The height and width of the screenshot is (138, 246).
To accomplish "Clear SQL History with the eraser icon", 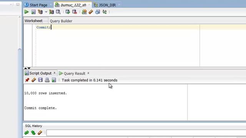I will [40, 133].
